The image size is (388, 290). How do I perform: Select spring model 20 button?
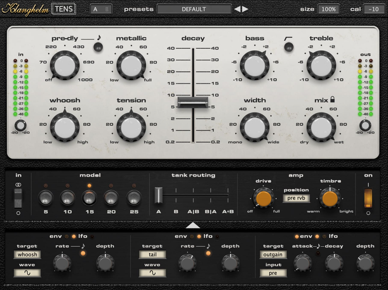(x=111, y=198)
